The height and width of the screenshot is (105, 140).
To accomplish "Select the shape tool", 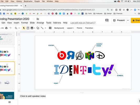I will (38, 28).
